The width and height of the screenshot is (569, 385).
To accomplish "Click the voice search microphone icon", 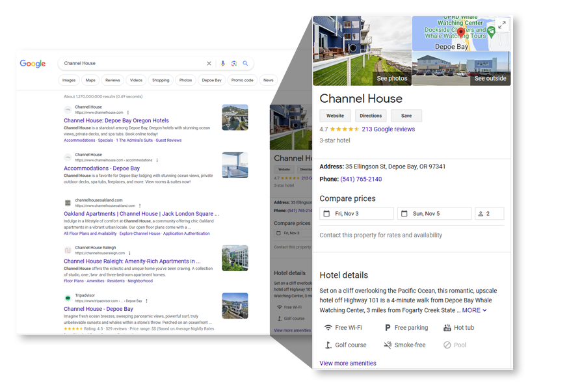I will [223, 64].
